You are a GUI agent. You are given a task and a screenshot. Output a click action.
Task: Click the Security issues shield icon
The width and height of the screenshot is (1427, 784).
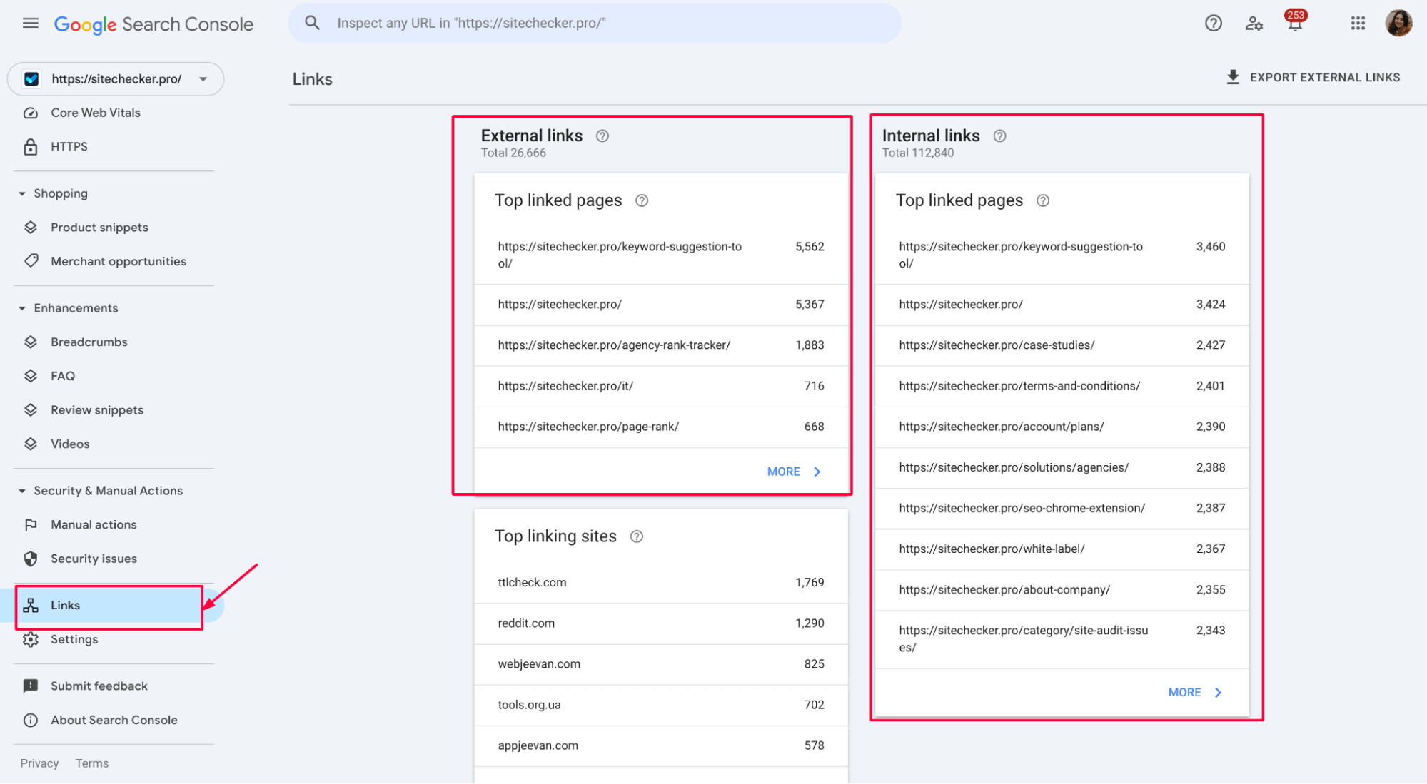[31, 559]
